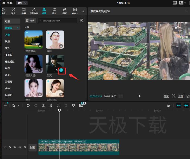Screen dimensions: 190x159
Task: Click the 封面 cover button
Action: pos(33,148)
